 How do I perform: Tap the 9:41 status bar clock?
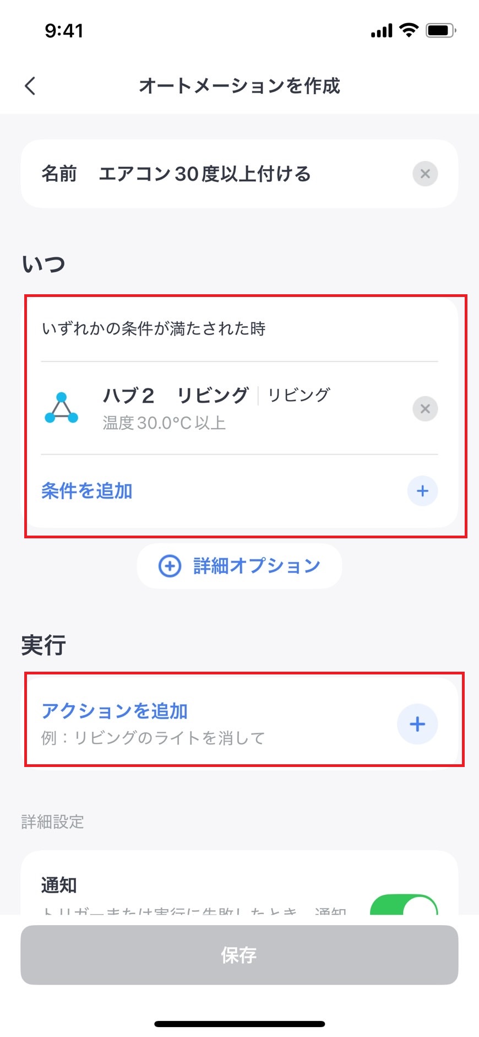64,30
